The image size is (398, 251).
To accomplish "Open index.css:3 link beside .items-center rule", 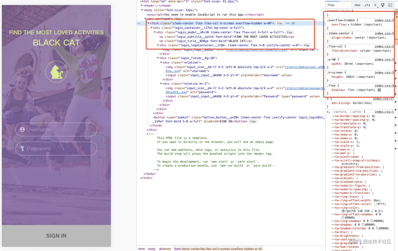I will tap(384, 33).
